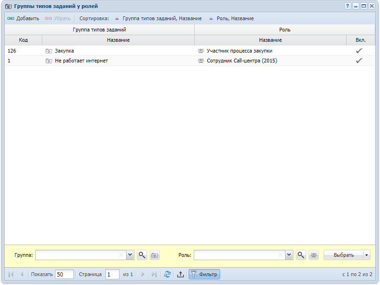Image resolution: width=380 pixels, height=285 pixels.
Task: Search roles with the magnifier icon
Action: (301, 255)
